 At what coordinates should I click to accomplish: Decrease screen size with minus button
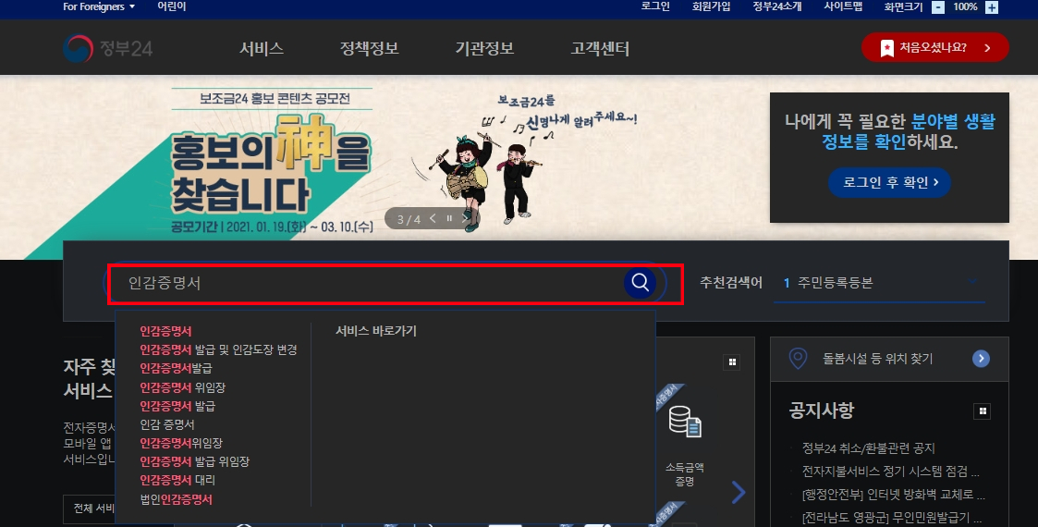(938, 7)
